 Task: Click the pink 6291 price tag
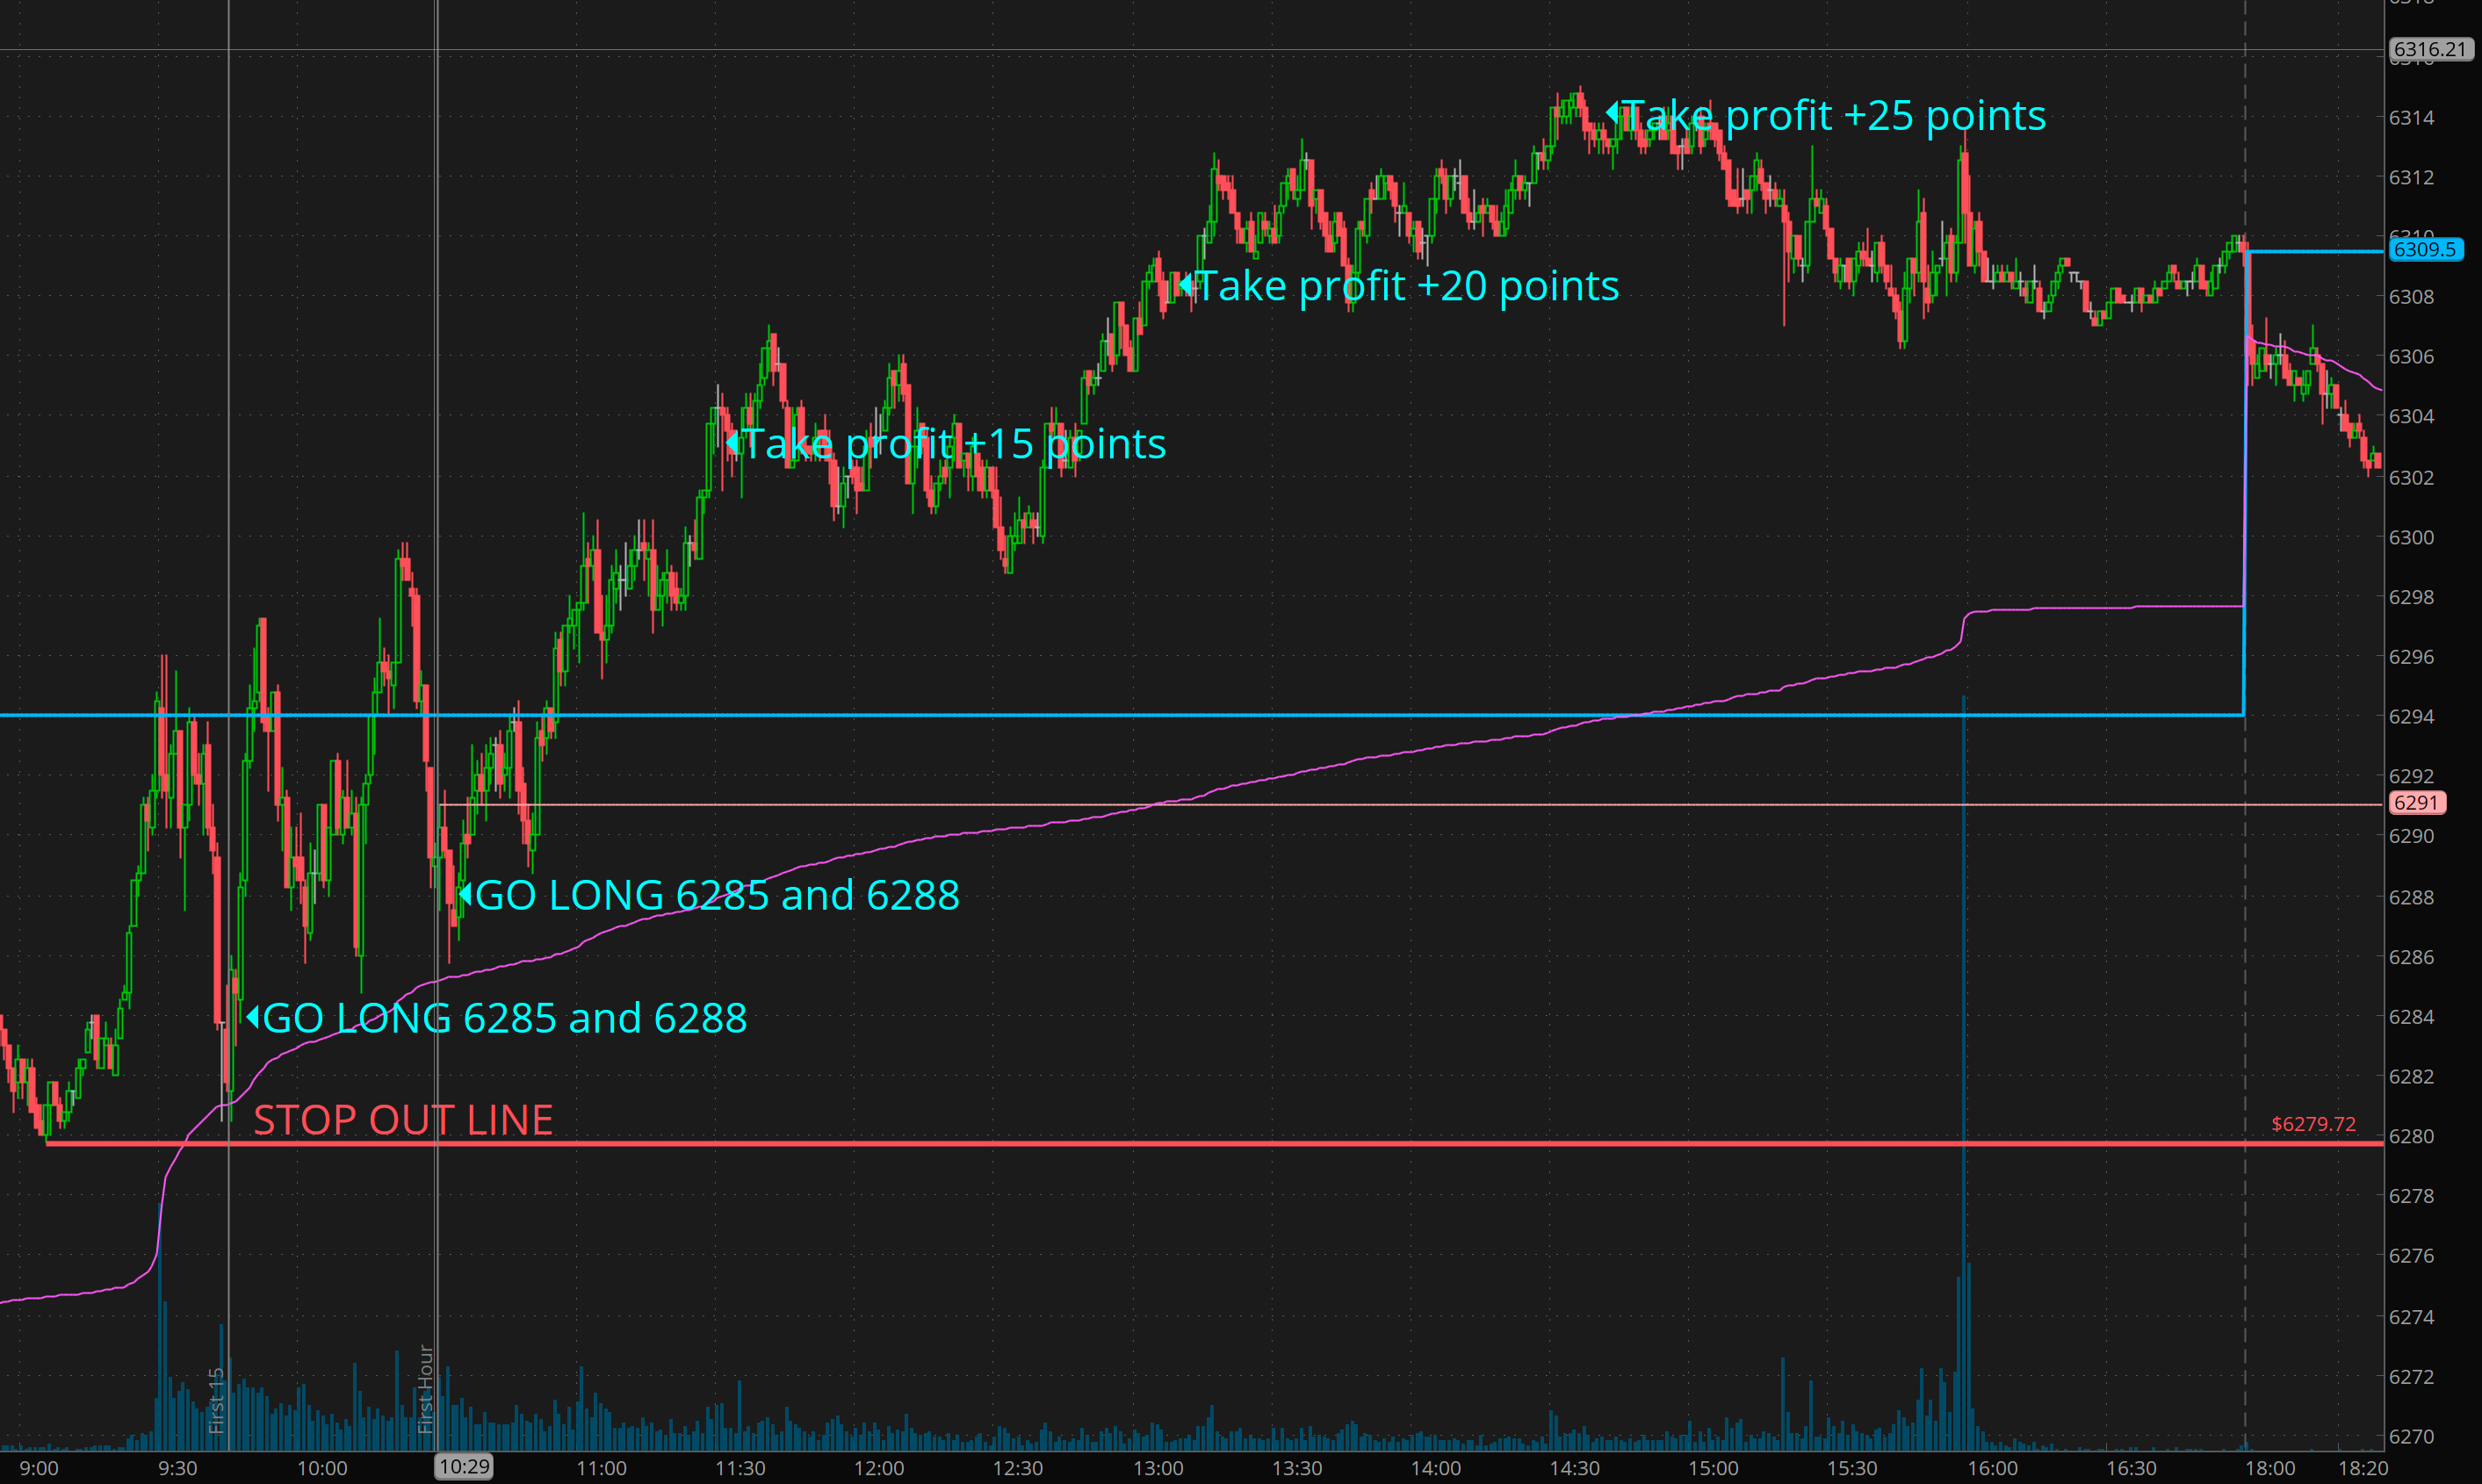pos(2416,803)
